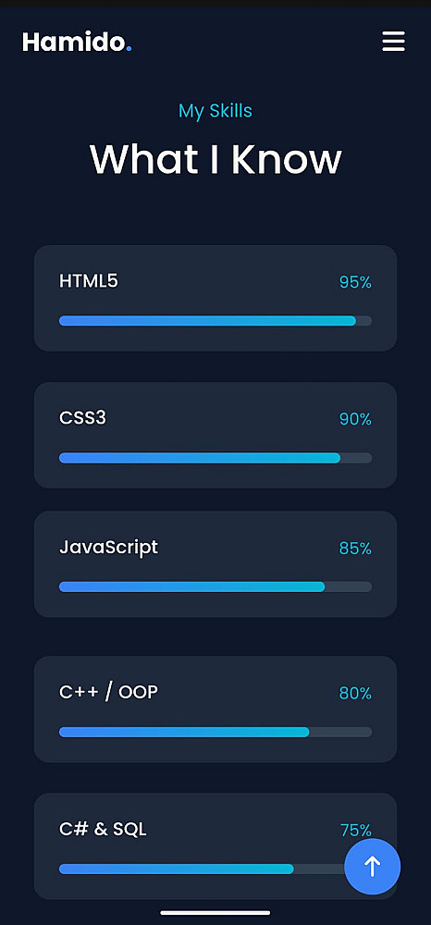Click the CSS3 progress bar
Viewport: 431px width, 925px height.
coord(215,458)
